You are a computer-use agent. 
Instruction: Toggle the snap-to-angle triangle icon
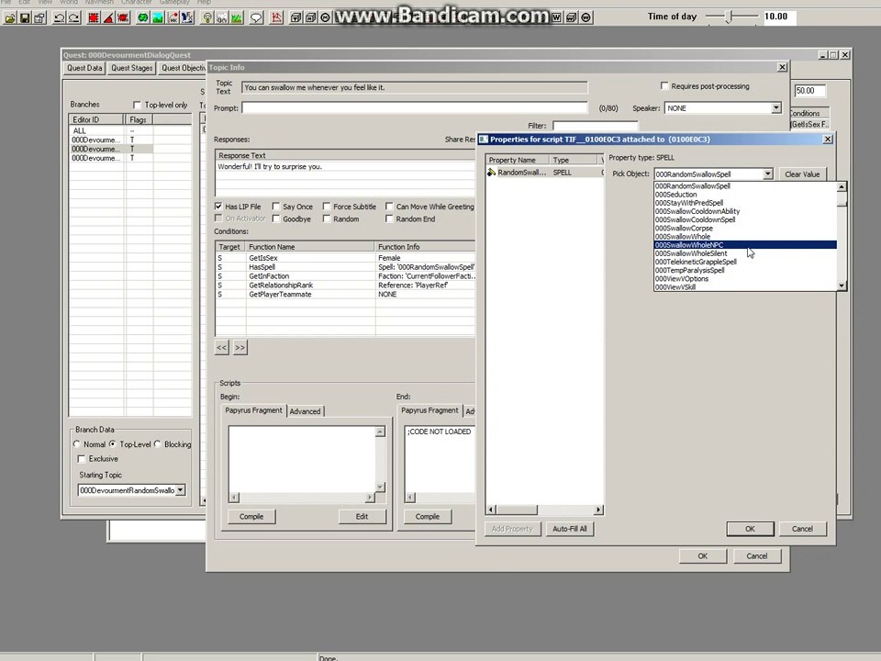[x=108, y=18]
